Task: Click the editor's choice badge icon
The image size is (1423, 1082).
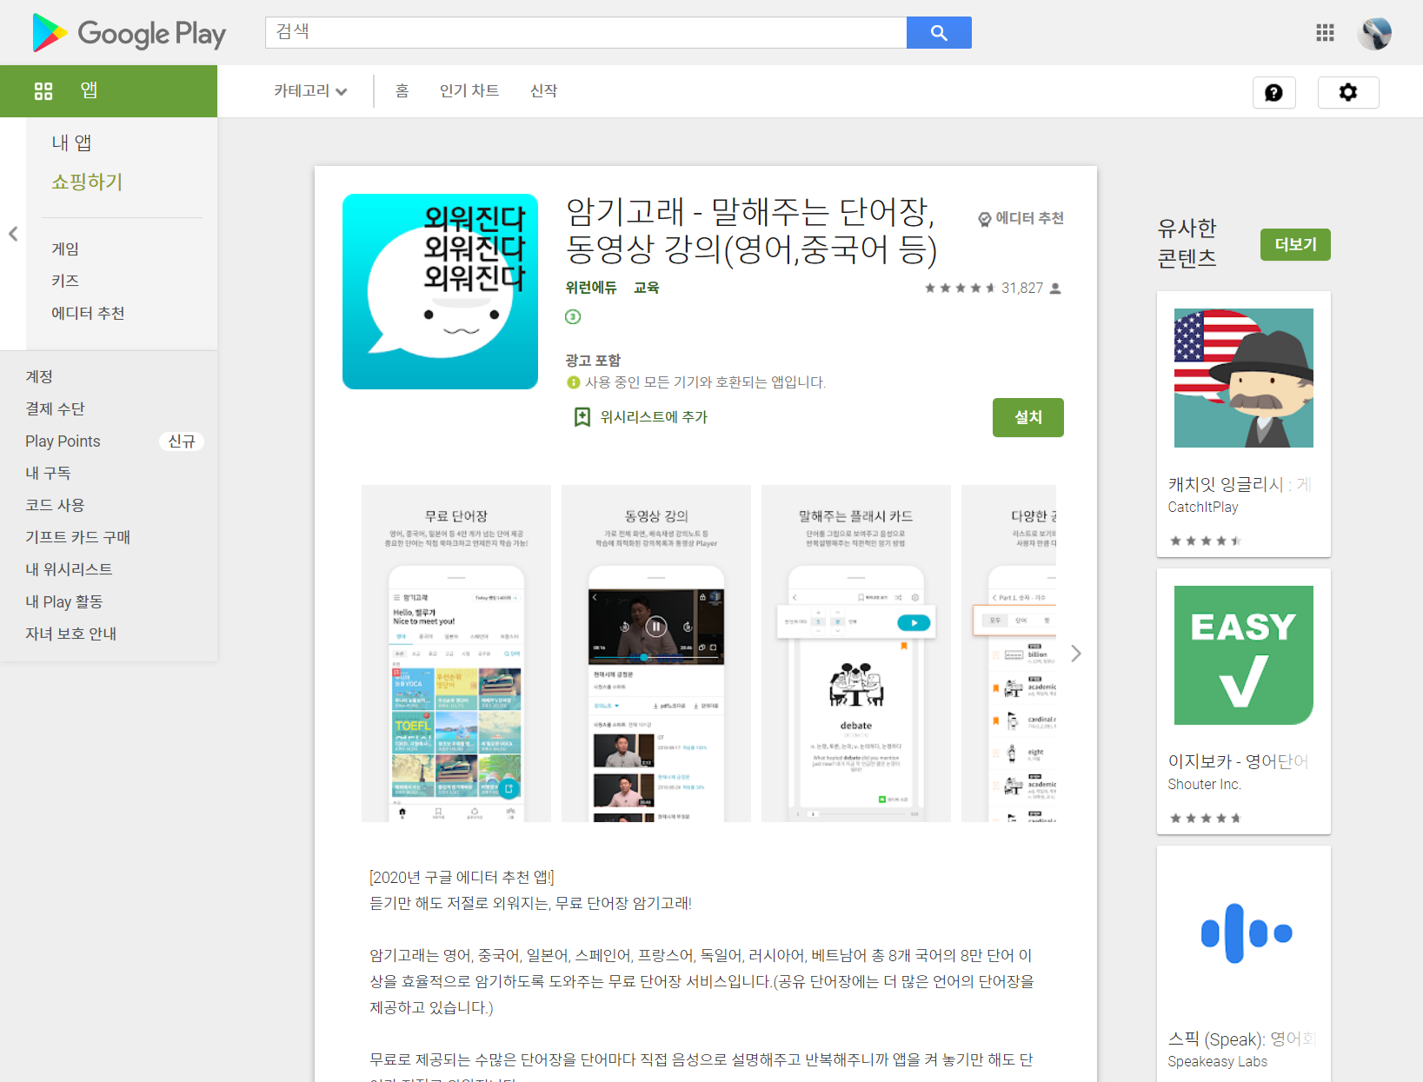Action: point(985,219)
